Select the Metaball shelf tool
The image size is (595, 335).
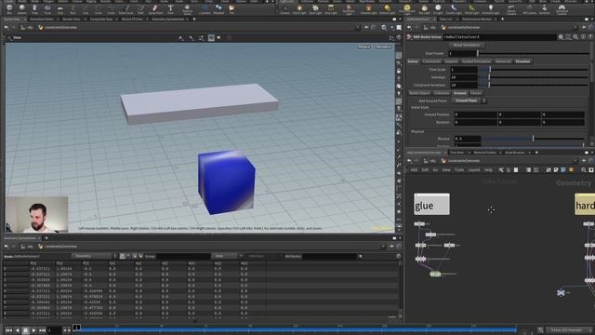[x=218, y=9]
